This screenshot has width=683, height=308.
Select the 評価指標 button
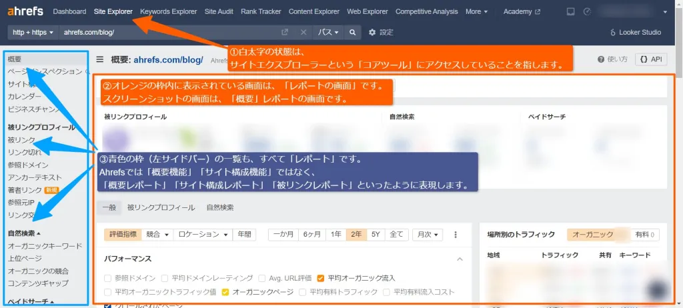coord(123,235)
